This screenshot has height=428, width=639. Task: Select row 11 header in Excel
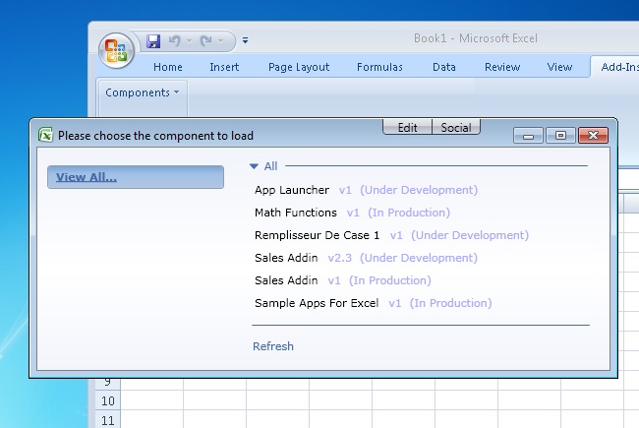(x=108, y=420)
